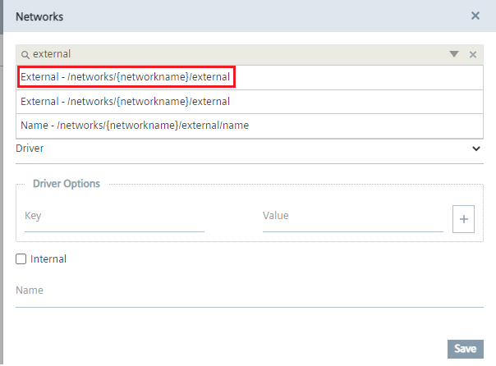This screenshot has height=366, width=496.
Task: Focus the Key input in Driver Options
Action: point(114,217)
